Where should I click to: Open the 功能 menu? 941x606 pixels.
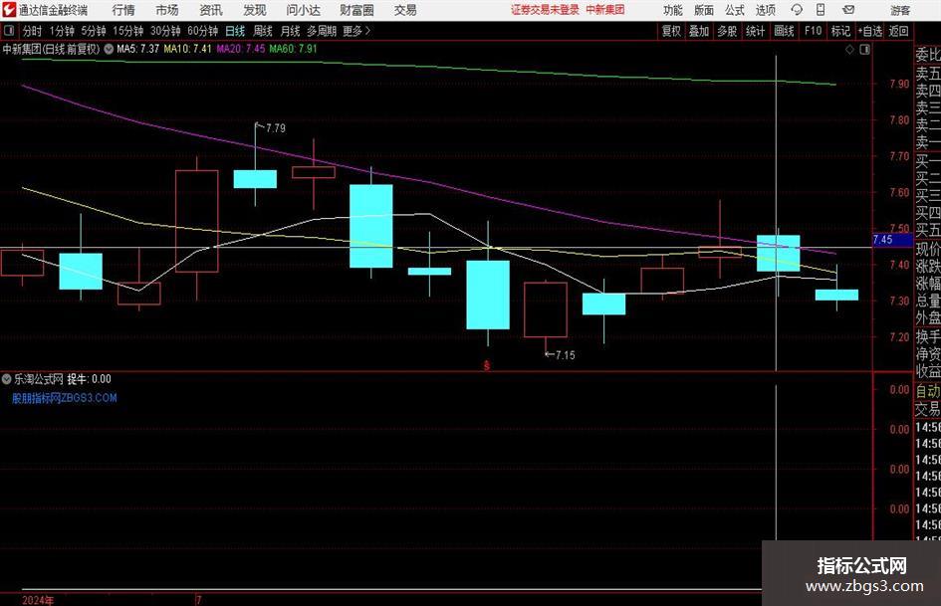(673, 10)
